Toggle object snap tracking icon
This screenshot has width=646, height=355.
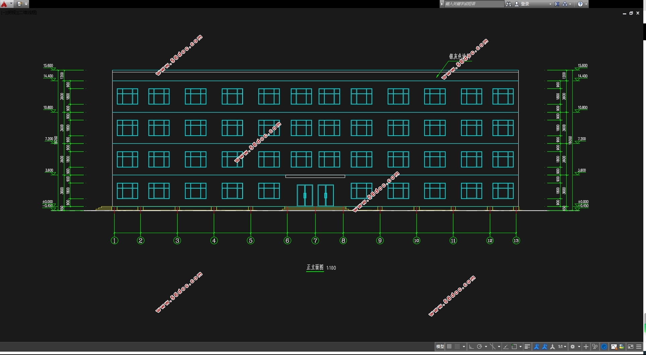506,347
